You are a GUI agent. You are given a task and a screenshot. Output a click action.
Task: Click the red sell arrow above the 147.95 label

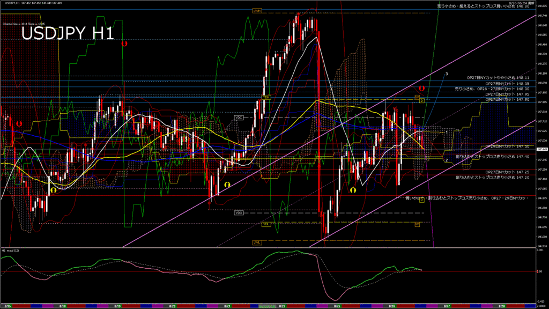[x=421, y=87]
